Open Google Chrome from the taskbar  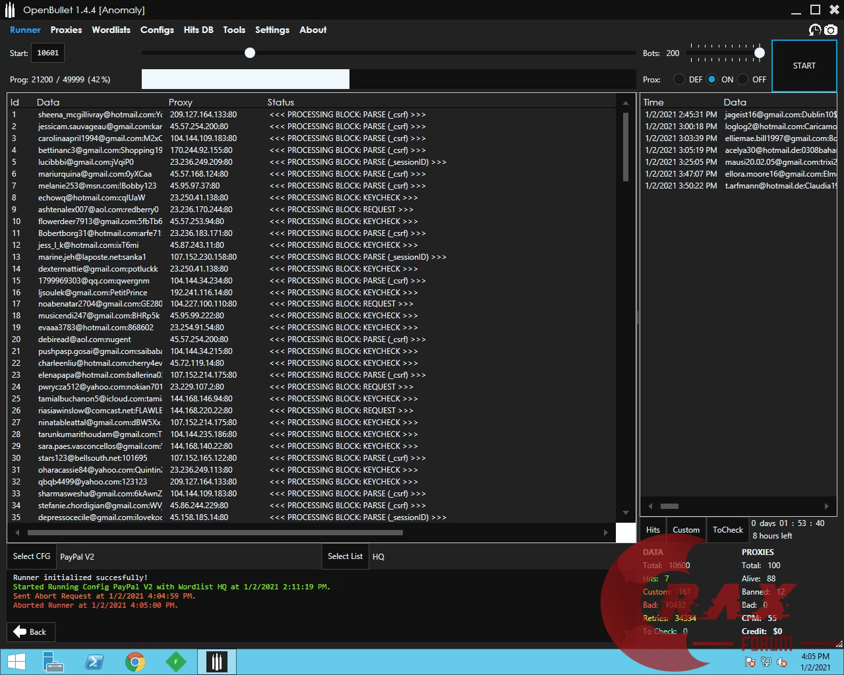point(135,662)
